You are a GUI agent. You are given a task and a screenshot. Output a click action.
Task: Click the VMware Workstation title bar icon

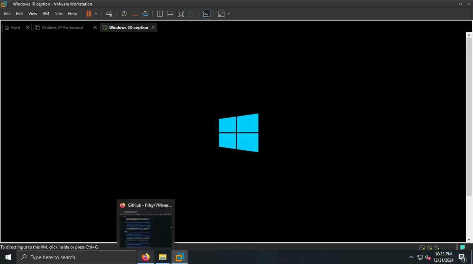tap(4, 4)
